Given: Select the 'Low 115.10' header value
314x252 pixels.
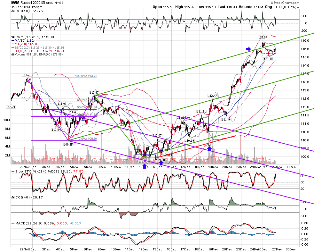Looking at the screenshot, I should (206, 7).
